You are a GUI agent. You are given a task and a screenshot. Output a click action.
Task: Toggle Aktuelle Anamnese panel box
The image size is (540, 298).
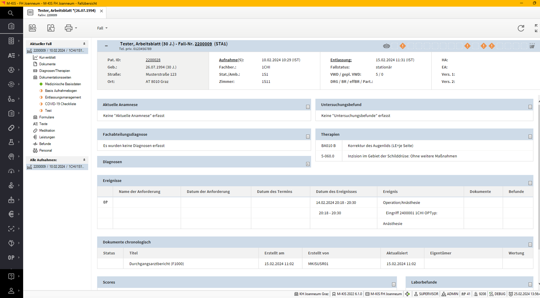pos(308,107)
